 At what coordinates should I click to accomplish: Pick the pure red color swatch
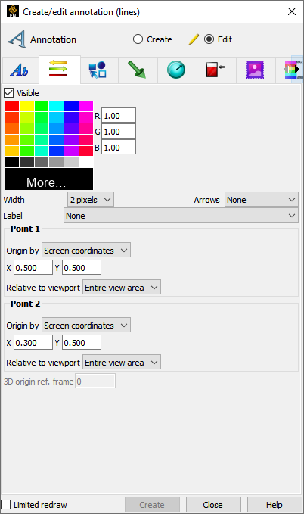pos(12,107)
